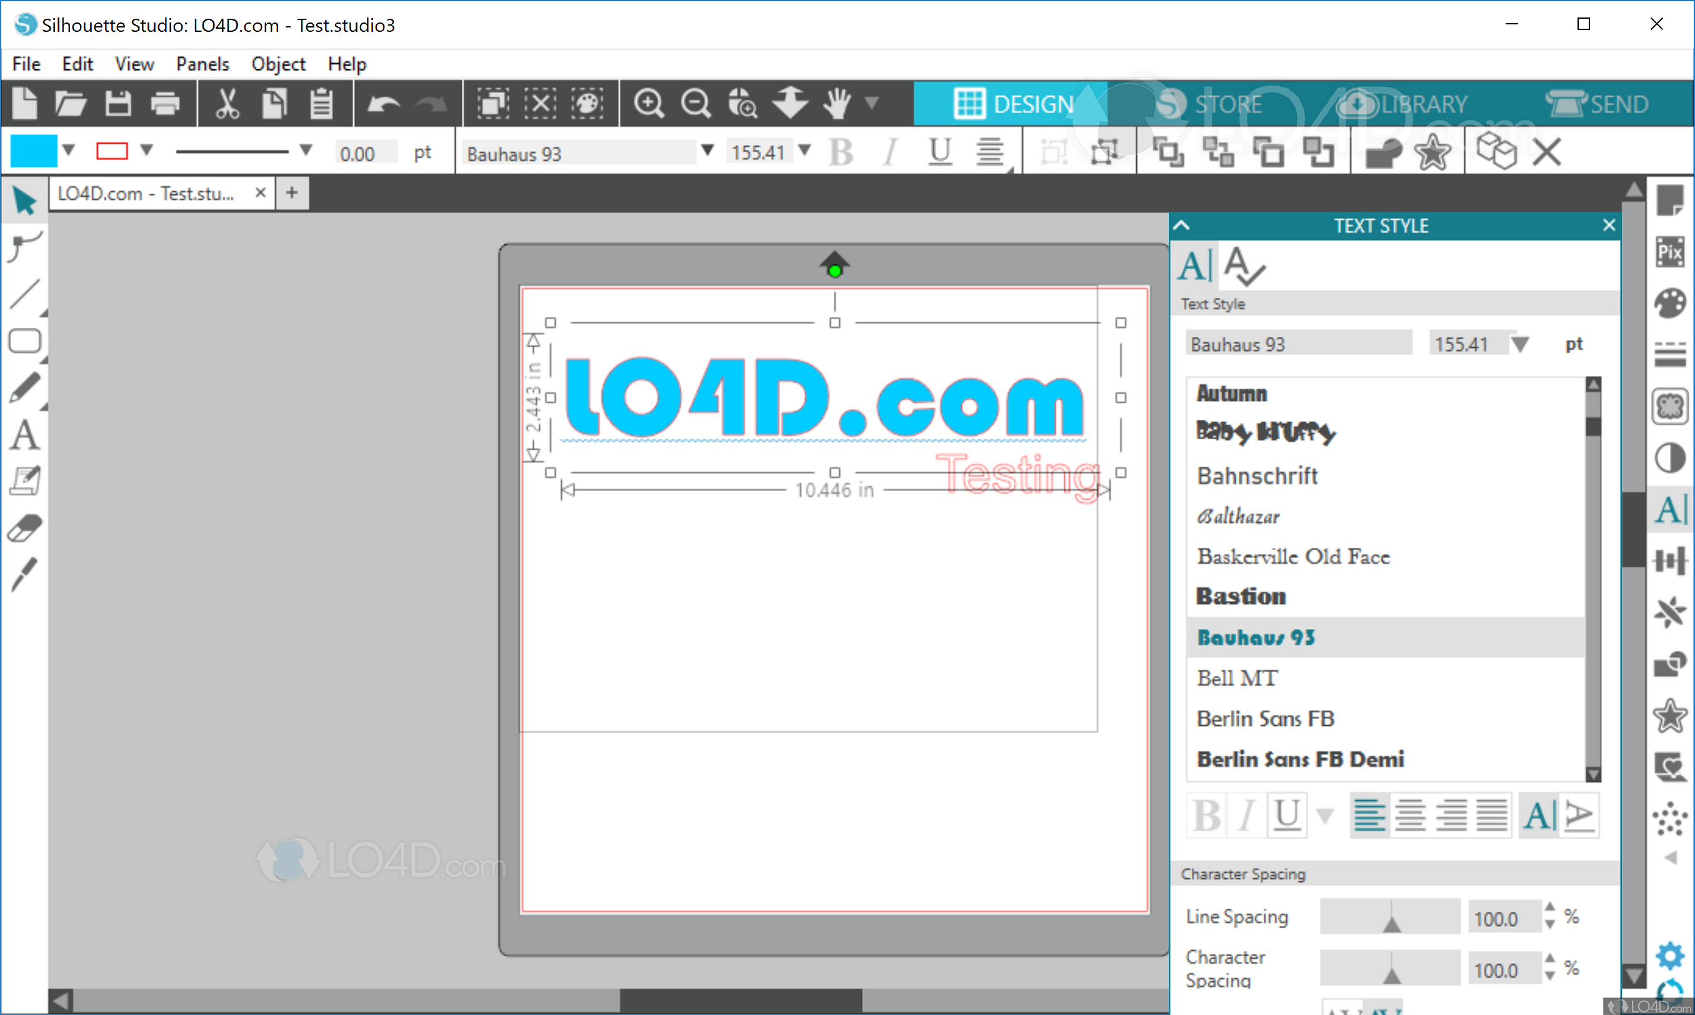Click the Line Spacing slider
The image size is (1695, 1015).
click(x=1390, y=916)
